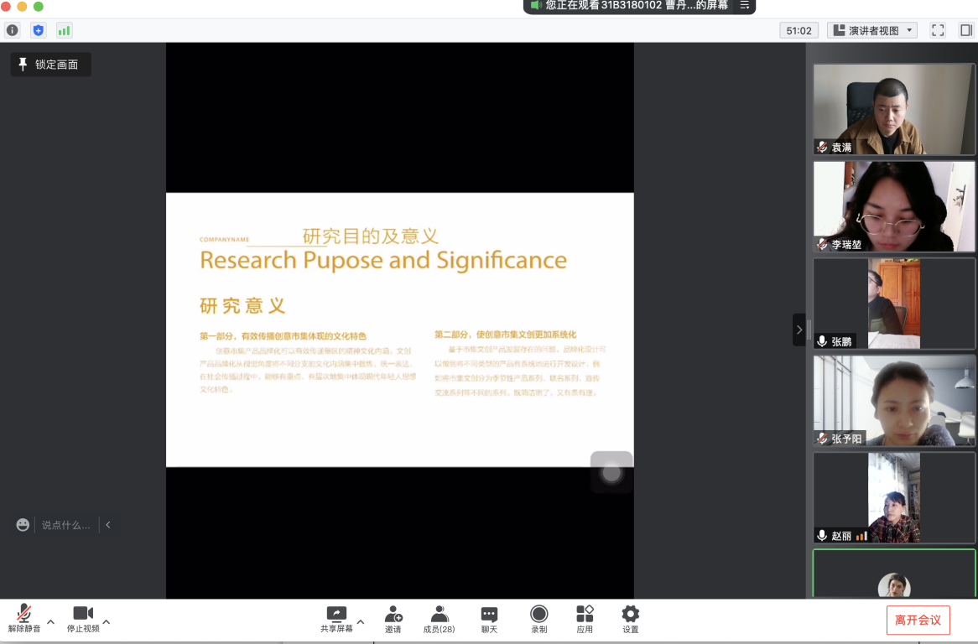978x644 pixels.
Task: Open the 设置 settings gear
Action: (630, 619)
